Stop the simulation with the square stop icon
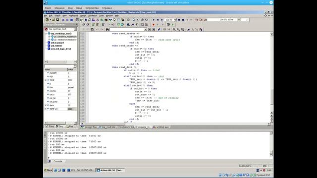 click(183, 20)
